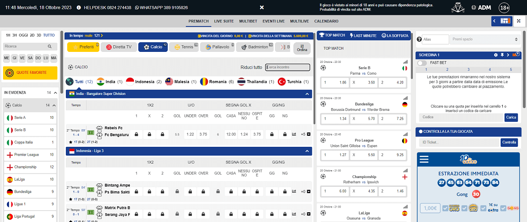Click the live pitch icon for Bintang Ampe match

point(91,189)
